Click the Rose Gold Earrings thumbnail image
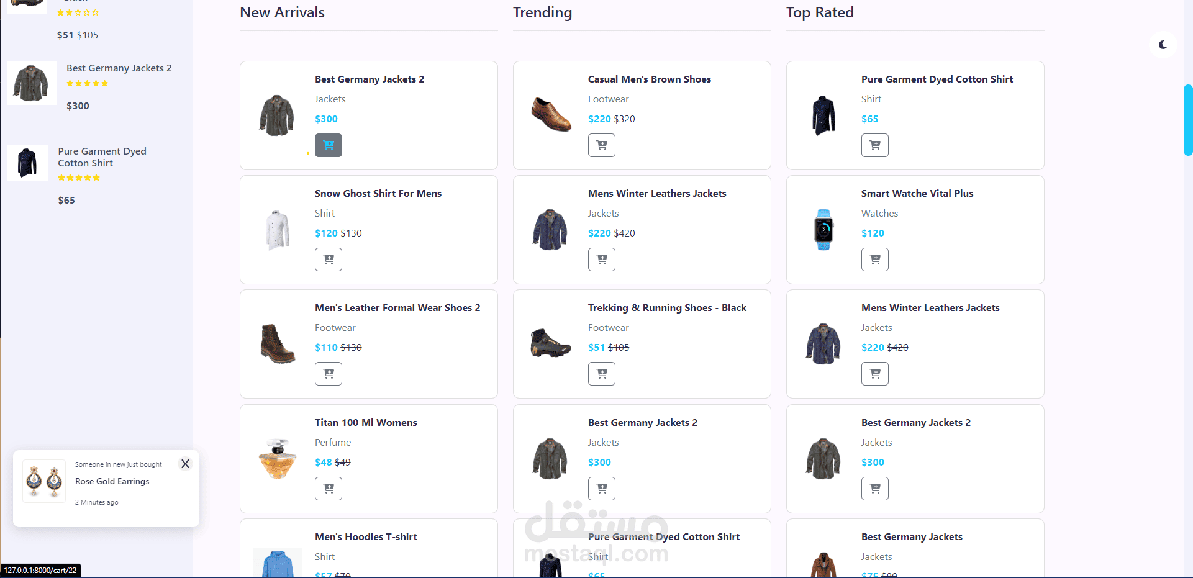This screenshot has height=578, width=1193. (44, 481)
